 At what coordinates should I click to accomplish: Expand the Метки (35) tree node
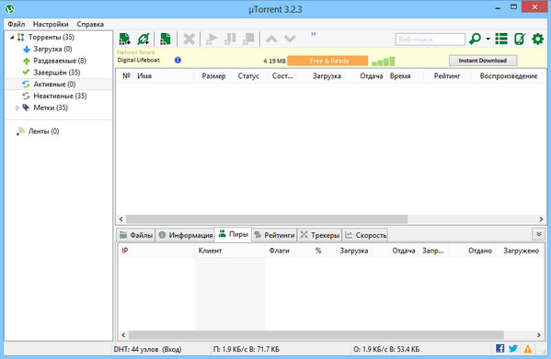[17, 108]
